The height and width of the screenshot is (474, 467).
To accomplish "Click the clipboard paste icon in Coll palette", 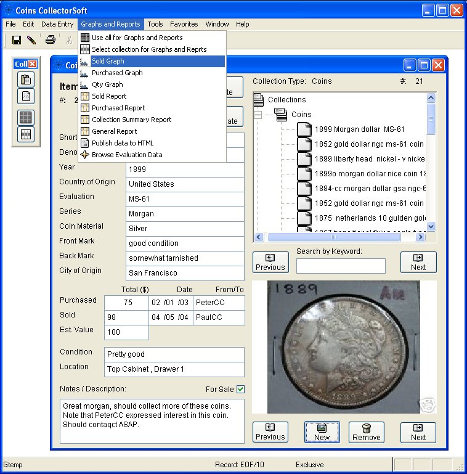I will tap(26, 80).
